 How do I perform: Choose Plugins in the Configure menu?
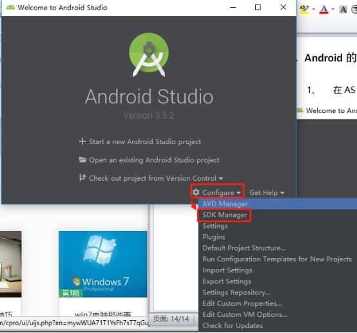214,237
